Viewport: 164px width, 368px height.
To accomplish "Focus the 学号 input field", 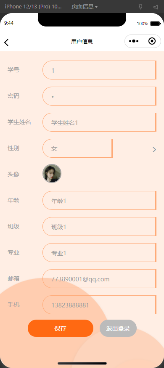I will [100, 70].
